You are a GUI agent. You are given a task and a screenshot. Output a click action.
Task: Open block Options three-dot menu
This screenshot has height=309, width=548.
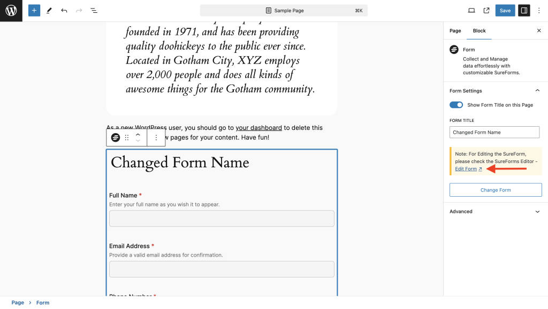156,137
